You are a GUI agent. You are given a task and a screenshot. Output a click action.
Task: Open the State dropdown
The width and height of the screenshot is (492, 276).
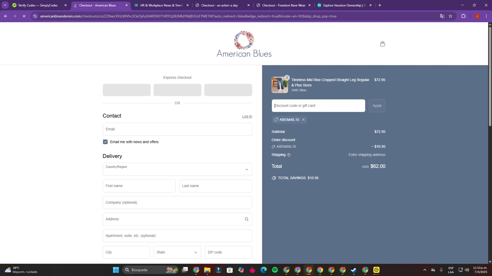click(177, 252)
